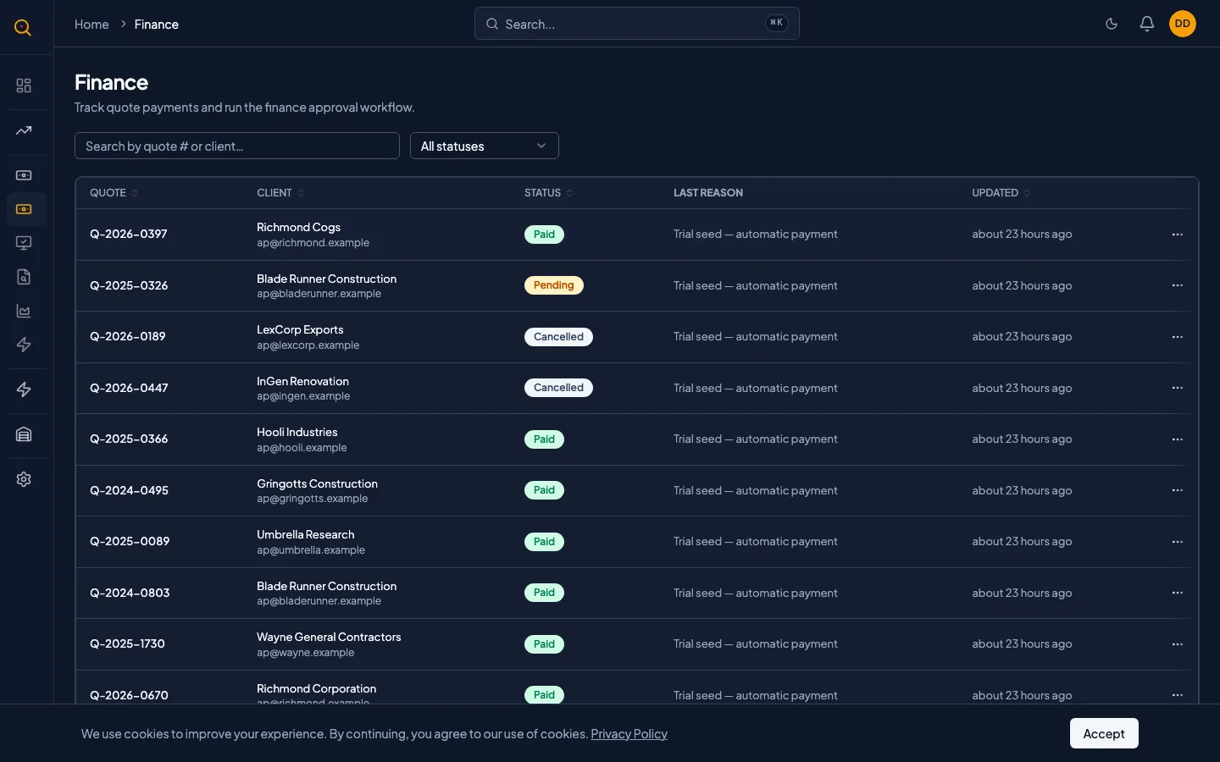Click the Finance breadcrumb

[x=157, y=25]
